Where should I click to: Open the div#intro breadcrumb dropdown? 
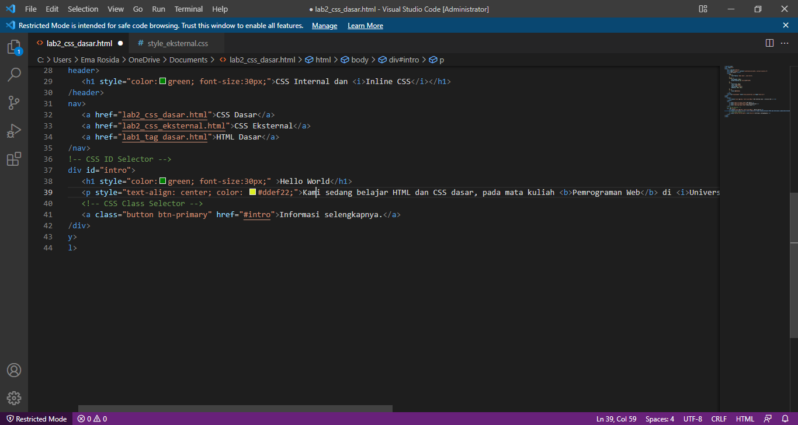pos(404,59)
